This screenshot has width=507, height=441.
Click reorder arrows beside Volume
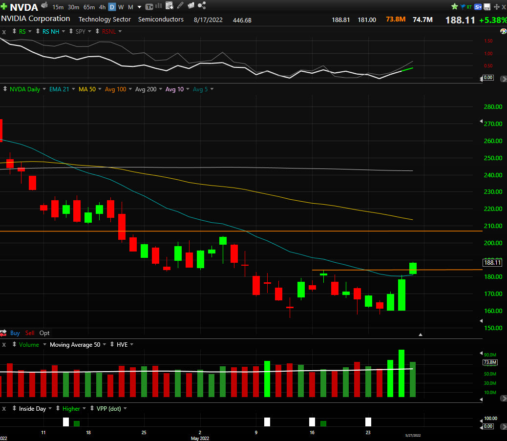[14, 344]
